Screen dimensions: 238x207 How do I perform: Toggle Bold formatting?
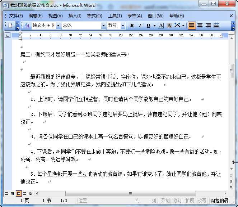coord(132,26)
